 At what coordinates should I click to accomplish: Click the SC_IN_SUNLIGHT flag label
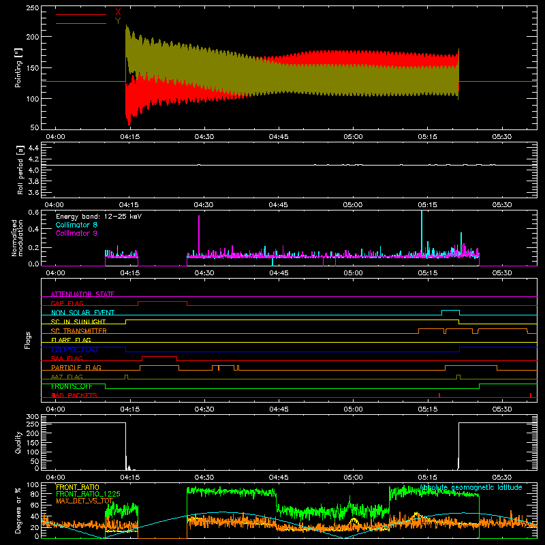(x=78, y=322)
